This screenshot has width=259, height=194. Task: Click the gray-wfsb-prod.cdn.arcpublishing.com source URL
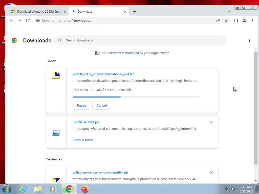coord(135,129)
